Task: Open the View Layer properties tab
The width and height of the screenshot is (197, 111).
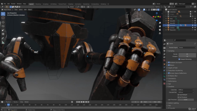Action: (164, 54)
